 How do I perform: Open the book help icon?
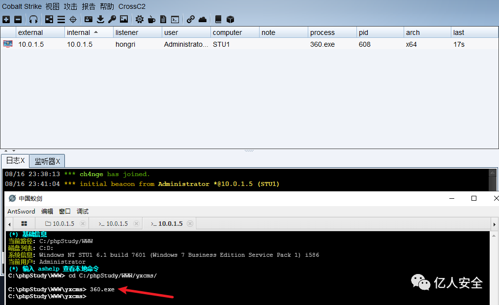(218, 19)
